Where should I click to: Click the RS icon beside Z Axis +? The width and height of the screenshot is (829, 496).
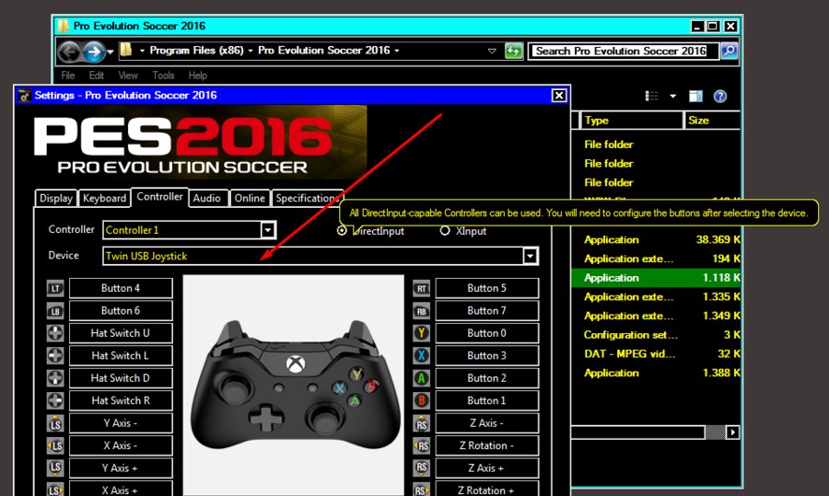[421, 468]
